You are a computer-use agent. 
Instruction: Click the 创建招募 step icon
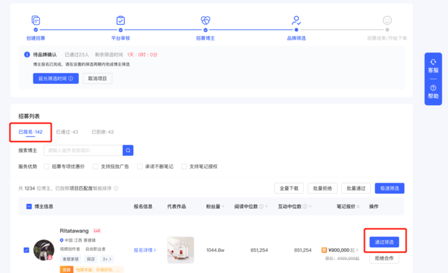pyautogui.click(x=36, y=21)
